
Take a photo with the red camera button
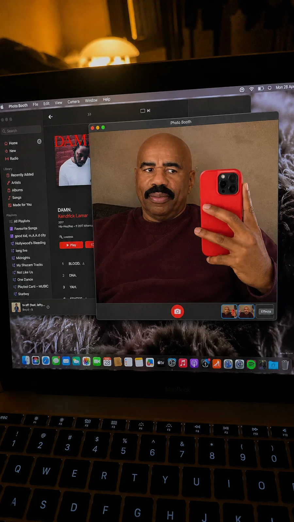click(x=177, y=311)
